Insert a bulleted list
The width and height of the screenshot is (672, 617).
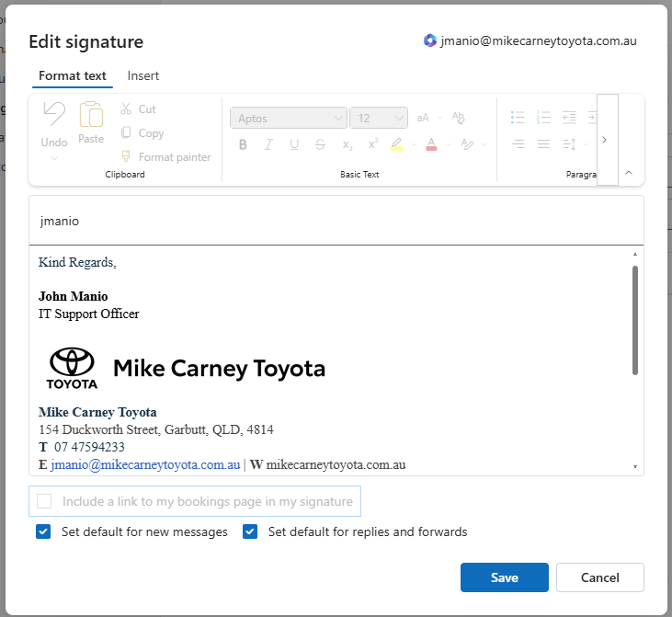pyautogui.click(x=518, y=118)
